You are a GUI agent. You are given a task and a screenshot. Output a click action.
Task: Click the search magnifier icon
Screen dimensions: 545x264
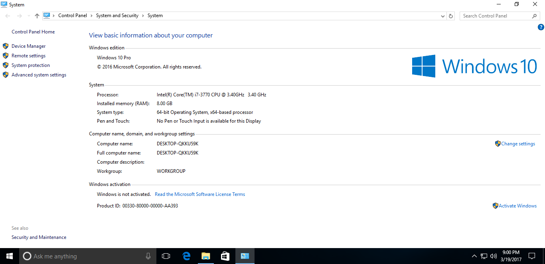535,16
